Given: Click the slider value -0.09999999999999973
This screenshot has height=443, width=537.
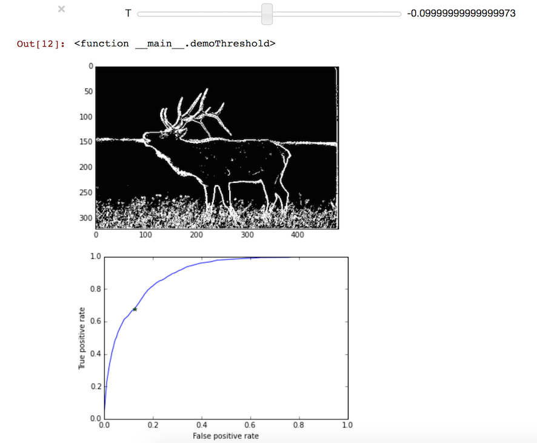Looking at the screenshot, I should pyautogui.click(x=461, y=13).
